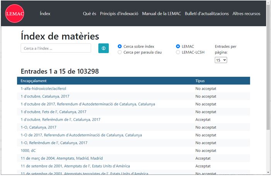The image size is (272, 176).
Task: Click the teal info button beside search
Action: 104,48
